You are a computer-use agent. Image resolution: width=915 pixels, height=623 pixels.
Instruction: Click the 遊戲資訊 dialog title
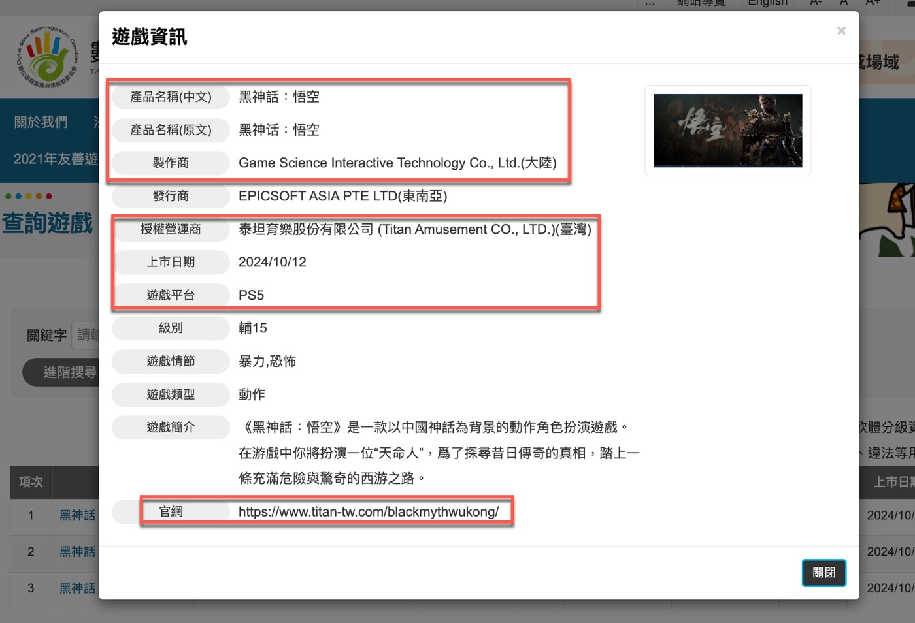150,37
